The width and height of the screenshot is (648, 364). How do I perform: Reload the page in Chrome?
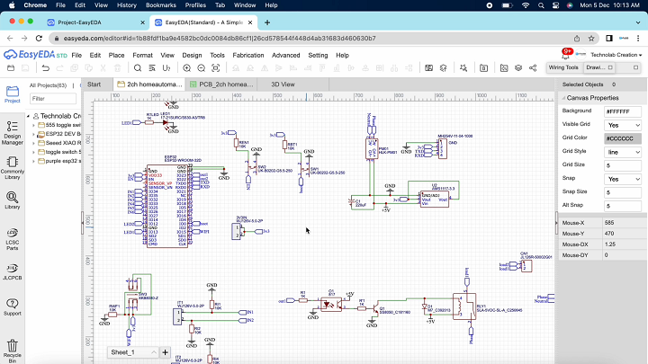pyautogui.click(x=39, y=39)
